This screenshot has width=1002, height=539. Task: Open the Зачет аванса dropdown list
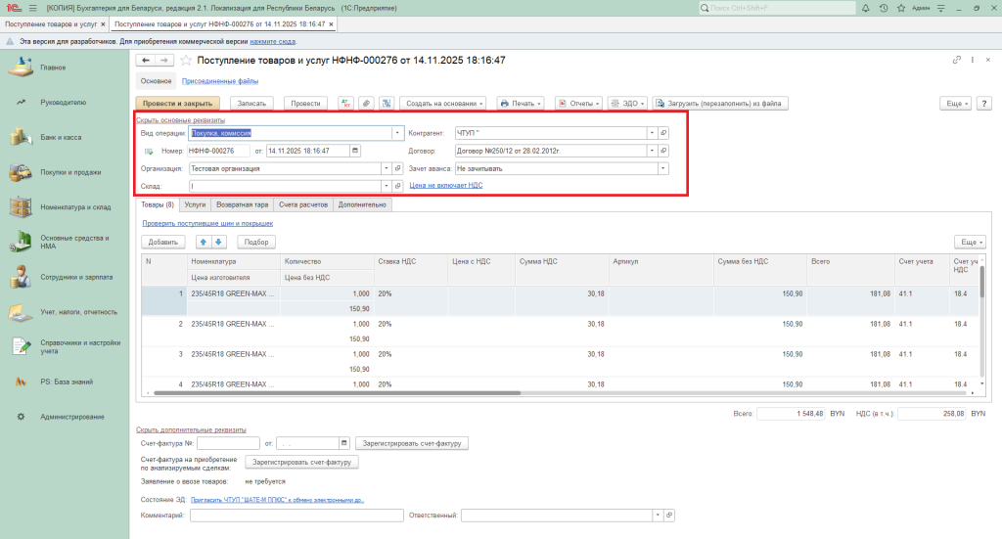point(662,168)
